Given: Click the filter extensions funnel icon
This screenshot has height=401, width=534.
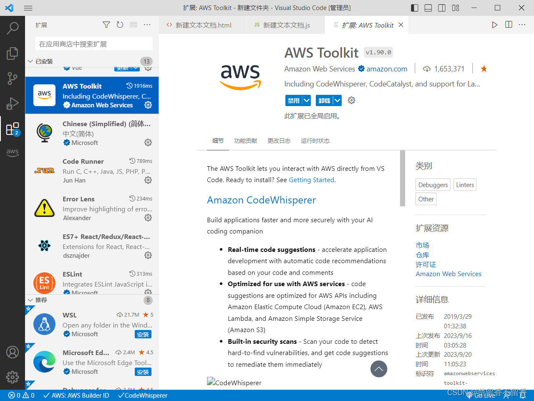Looking at the screenshot, I should click(106, 25).
